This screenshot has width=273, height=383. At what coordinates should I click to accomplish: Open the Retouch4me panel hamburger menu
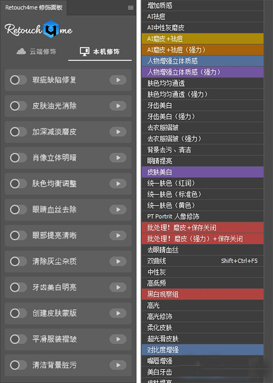tap(130, 8)
